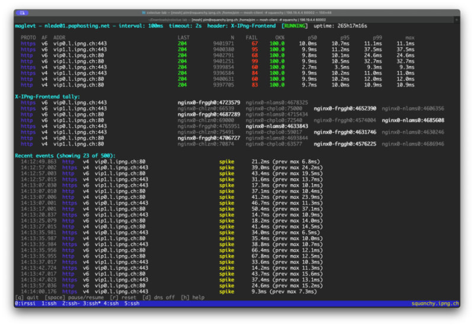Image resolution: width=474 pixels, height=326 pixels.
Task: Click spike value 67.8ms (prev max 12.5ms)
Action: 287,256
